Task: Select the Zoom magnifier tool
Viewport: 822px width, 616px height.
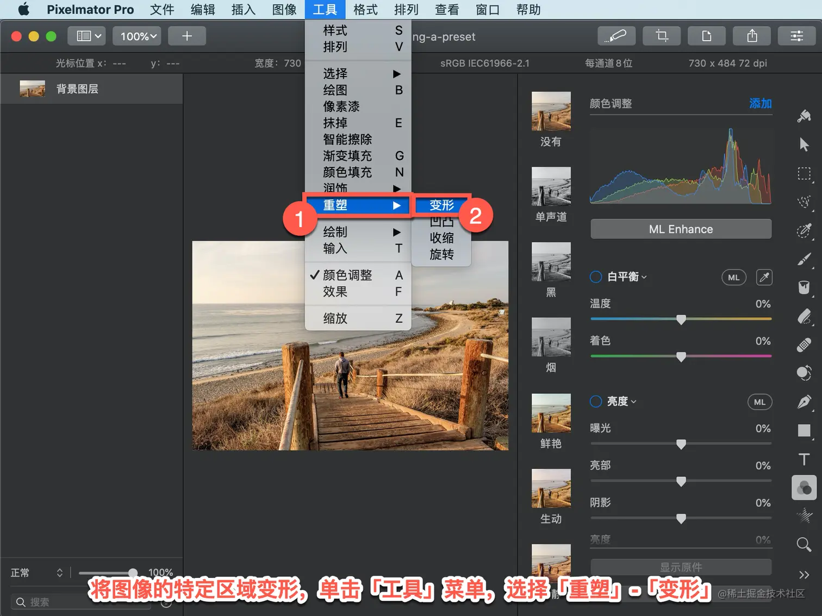Action: coord(804,544)
